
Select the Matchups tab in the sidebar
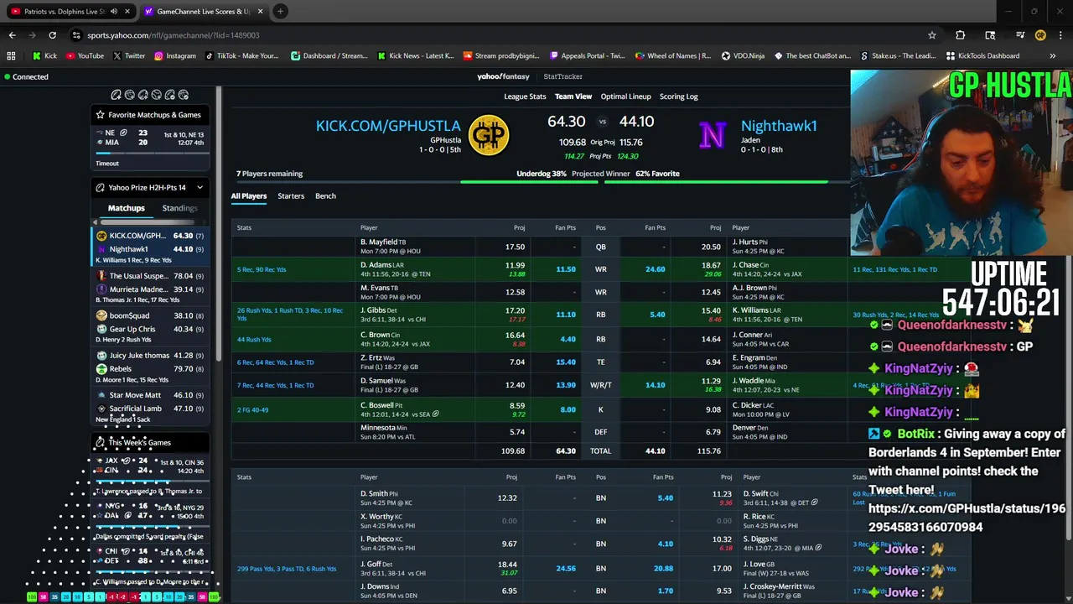(126, 208)
